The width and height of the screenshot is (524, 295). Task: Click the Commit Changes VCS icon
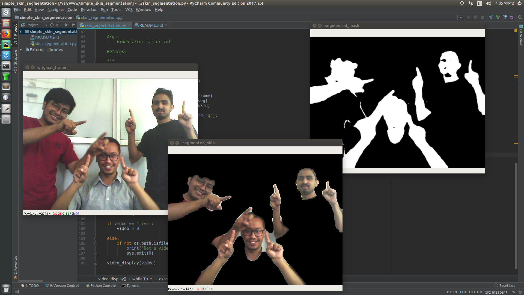498,17
